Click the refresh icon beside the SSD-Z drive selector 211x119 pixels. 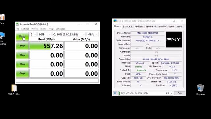point(115,93)
